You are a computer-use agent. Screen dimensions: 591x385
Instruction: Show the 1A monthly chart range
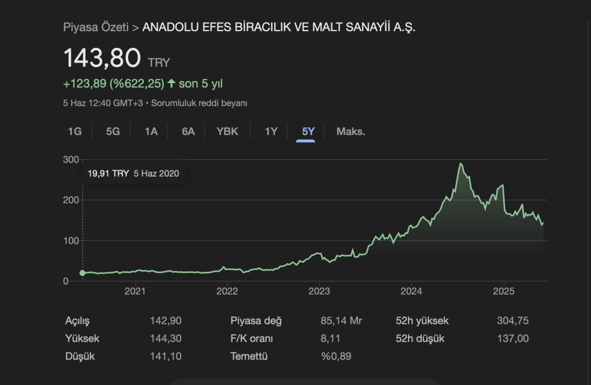(151, 131)
